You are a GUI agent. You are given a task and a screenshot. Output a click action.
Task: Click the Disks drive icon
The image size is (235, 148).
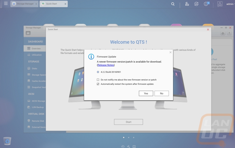coord(29,68)
